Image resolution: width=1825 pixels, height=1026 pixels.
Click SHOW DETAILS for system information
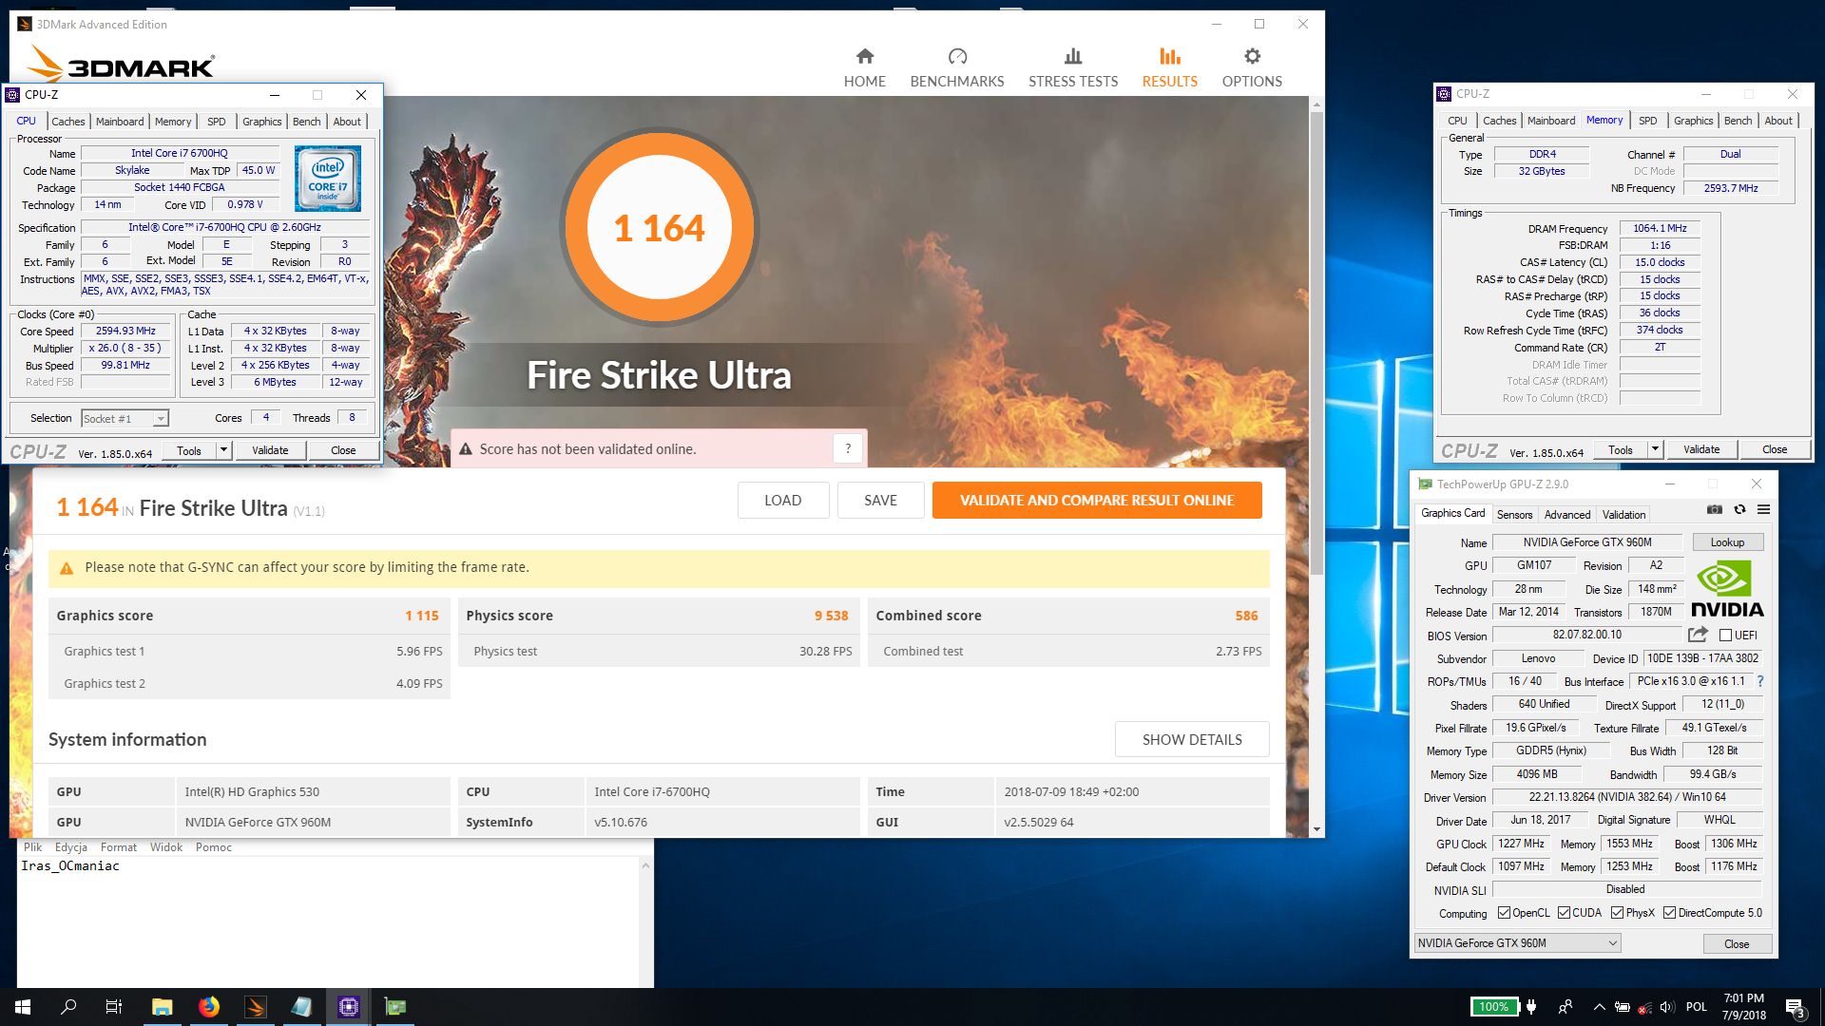(1192, 739)
